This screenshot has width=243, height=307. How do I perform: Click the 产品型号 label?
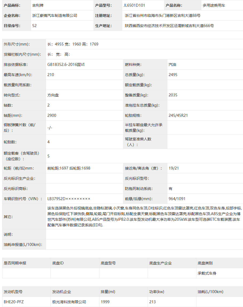pyautogui.click(x=103, y=5)
